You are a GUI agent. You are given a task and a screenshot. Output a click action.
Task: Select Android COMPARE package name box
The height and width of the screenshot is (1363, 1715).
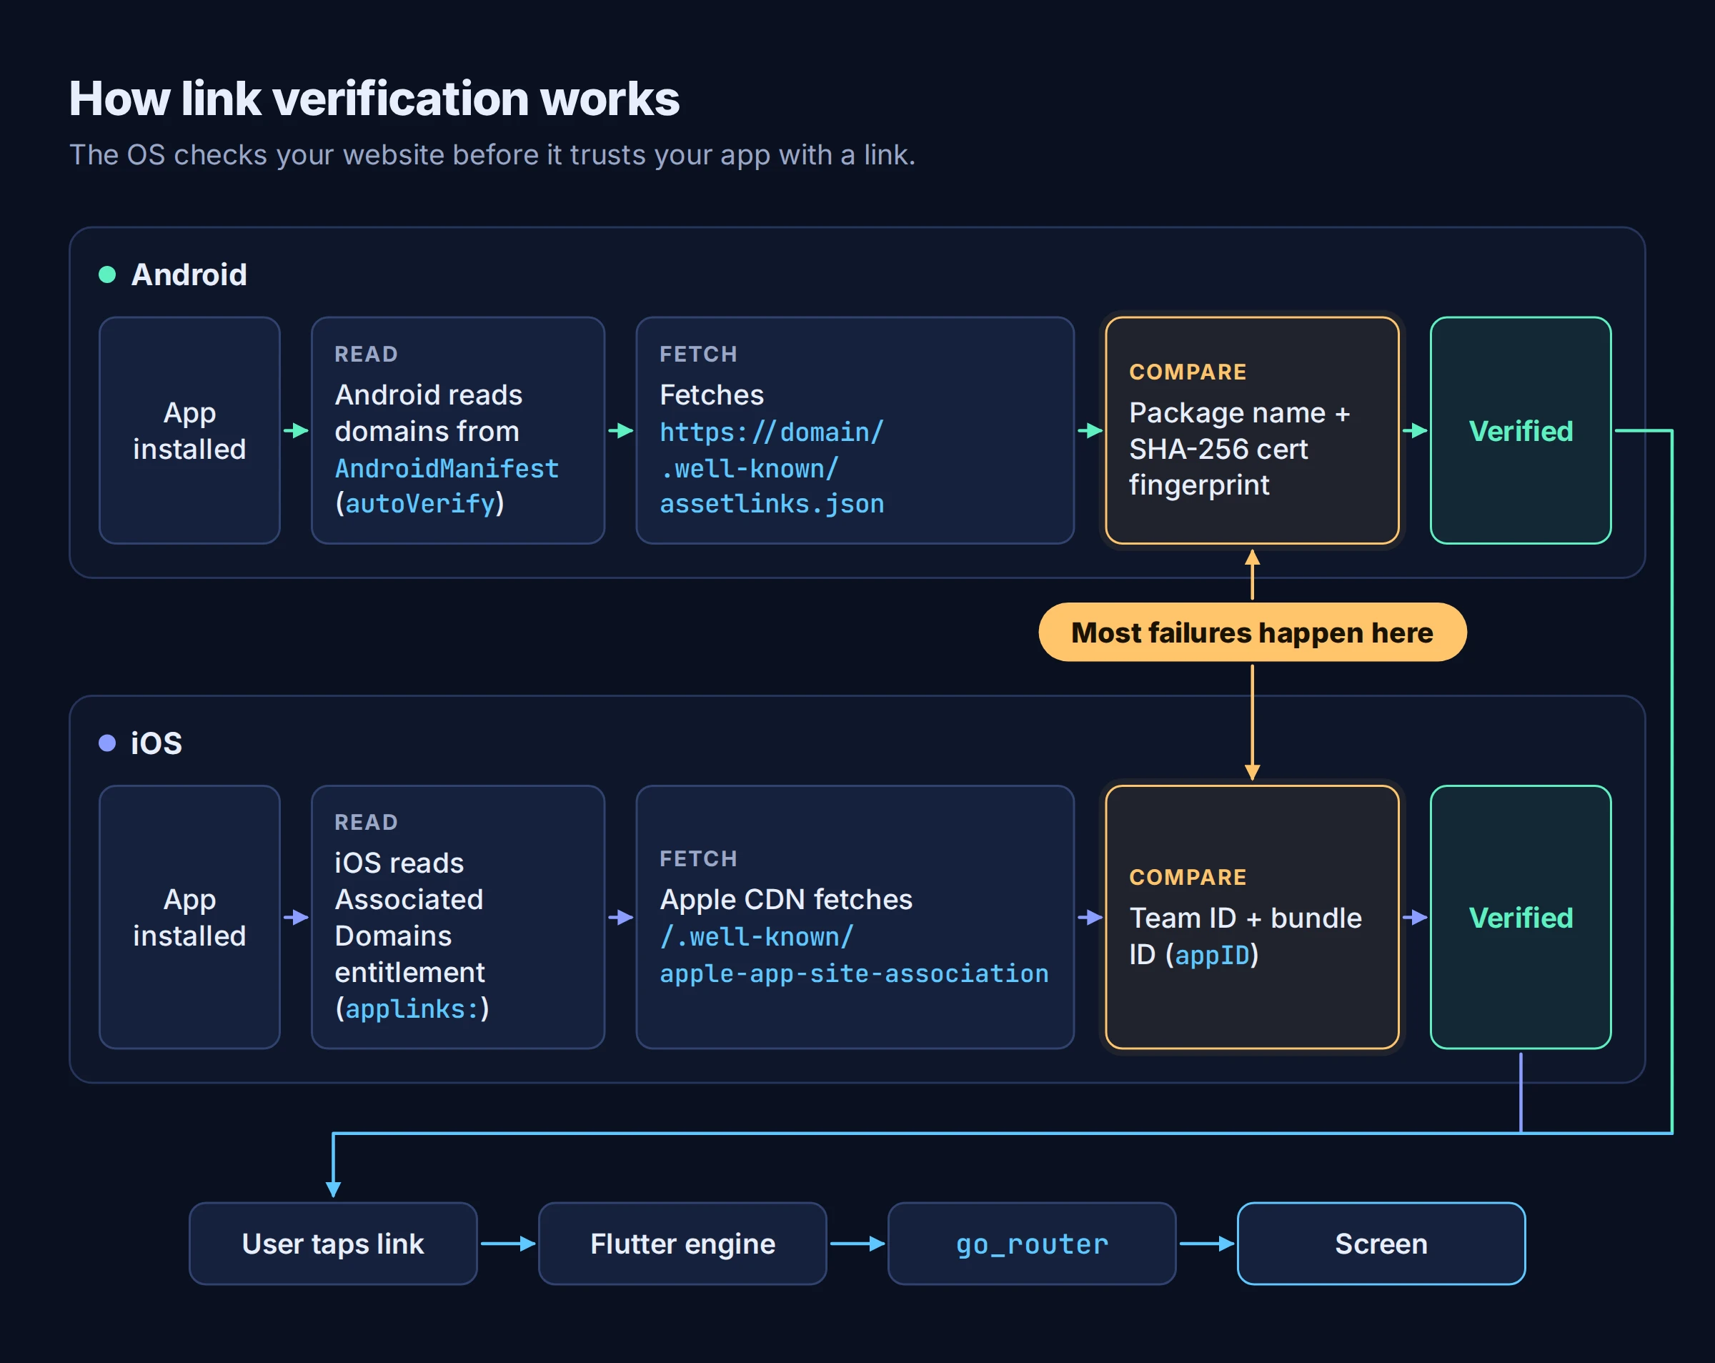click(1252, 430)
